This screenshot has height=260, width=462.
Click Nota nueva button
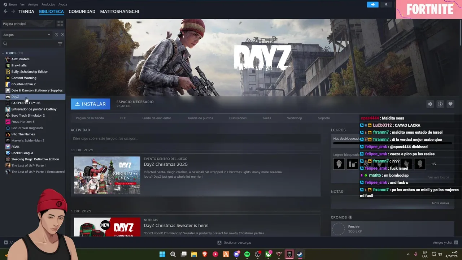coord(440,203)
